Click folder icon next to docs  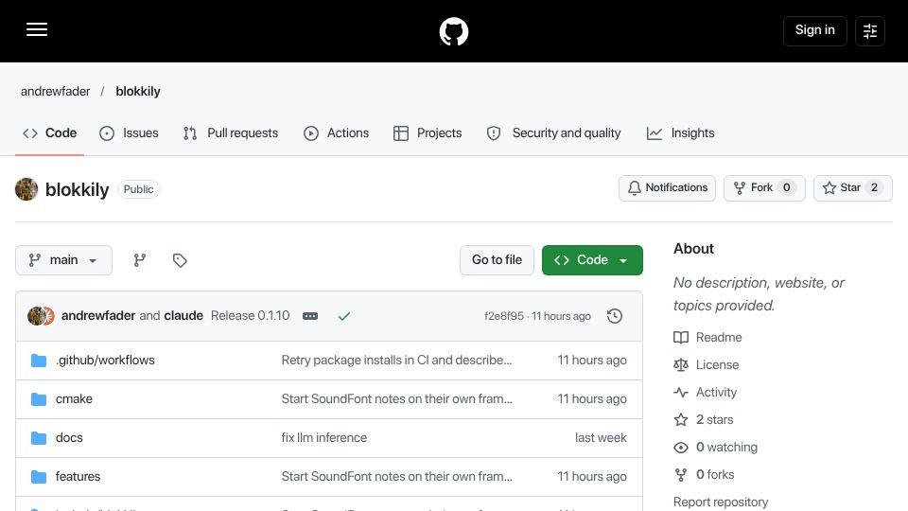[x=39, y=438]
